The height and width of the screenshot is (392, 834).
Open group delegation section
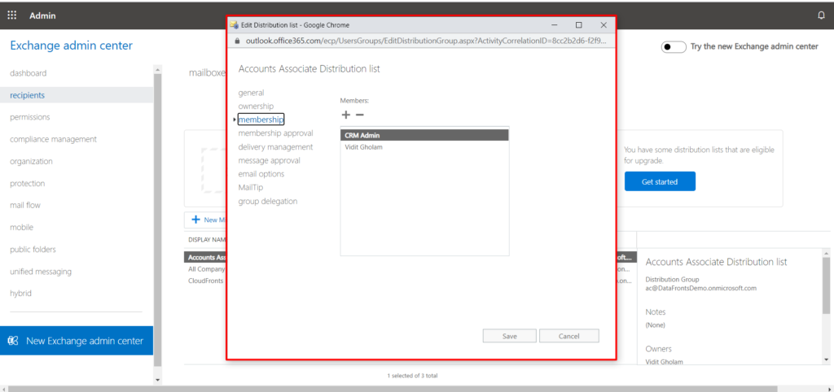[x=268, y=202]
